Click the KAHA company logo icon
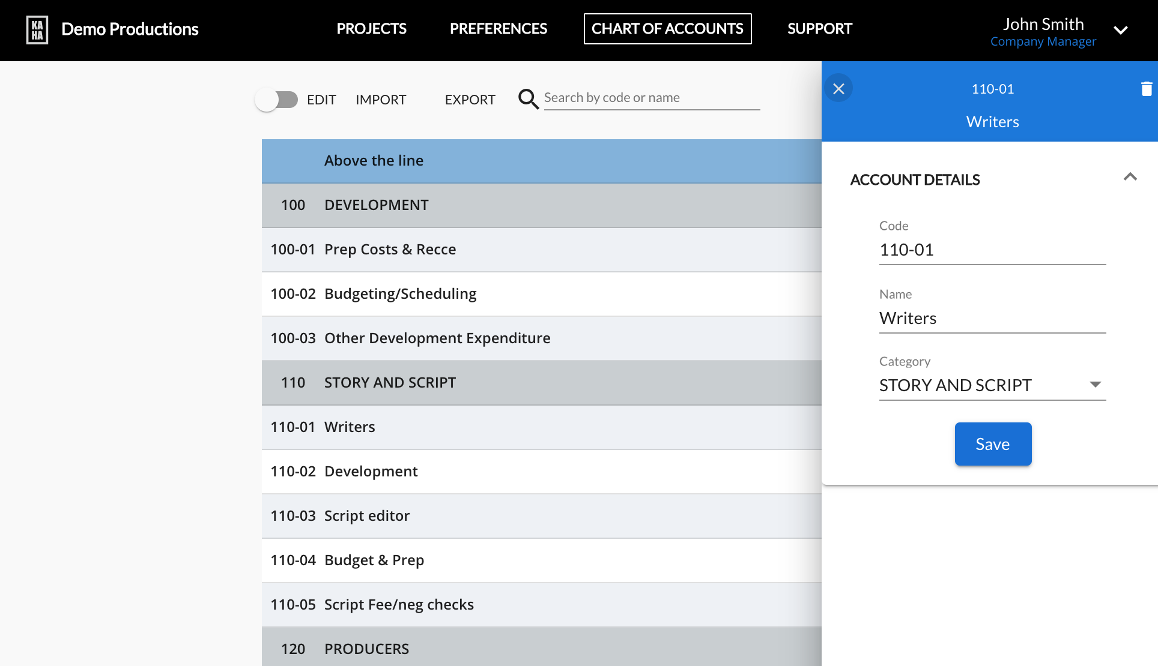1158x666 pixels. [37, 29]
